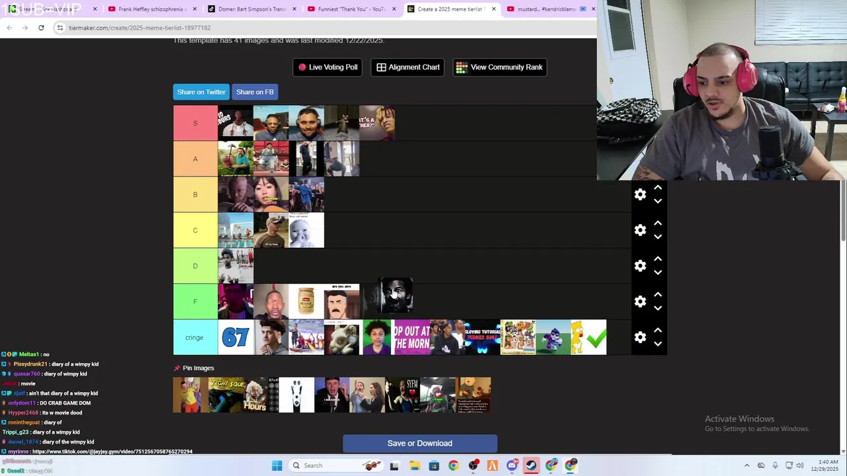
Task: Reload the tiermaker page
Action: click(x=41, y=28)
